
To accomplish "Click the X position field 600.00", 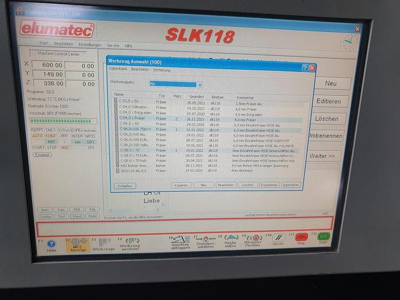I will coord(48,65).
